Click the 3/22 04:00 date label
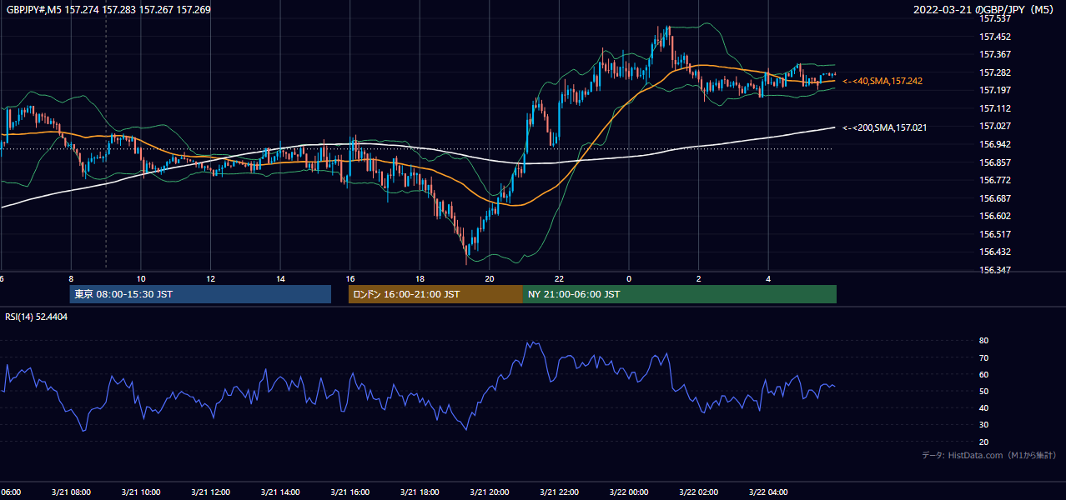 (x=768, y=492)
